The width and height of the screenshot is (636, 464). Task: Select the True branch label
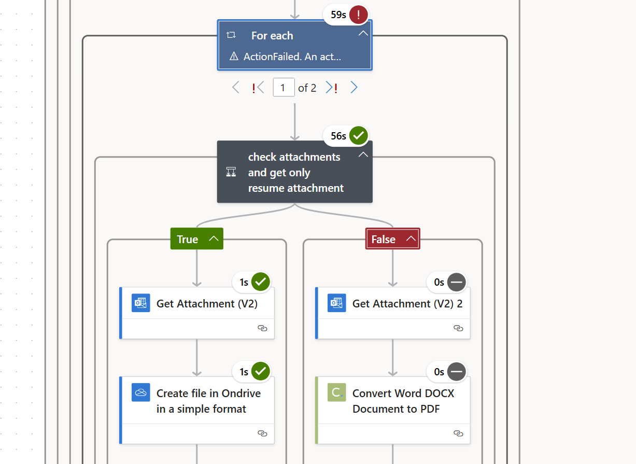[x=188, y=239]
